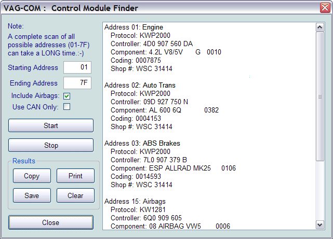Click the 'Coding: 0007875' line
Viewport: 333px width, 239px height.
pos(136,60)
